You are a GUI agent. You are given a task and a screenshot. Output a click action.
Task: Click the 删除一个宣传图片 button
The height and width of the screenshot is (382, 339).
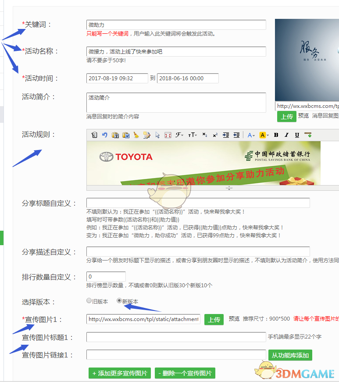click(x=185, y=373)
